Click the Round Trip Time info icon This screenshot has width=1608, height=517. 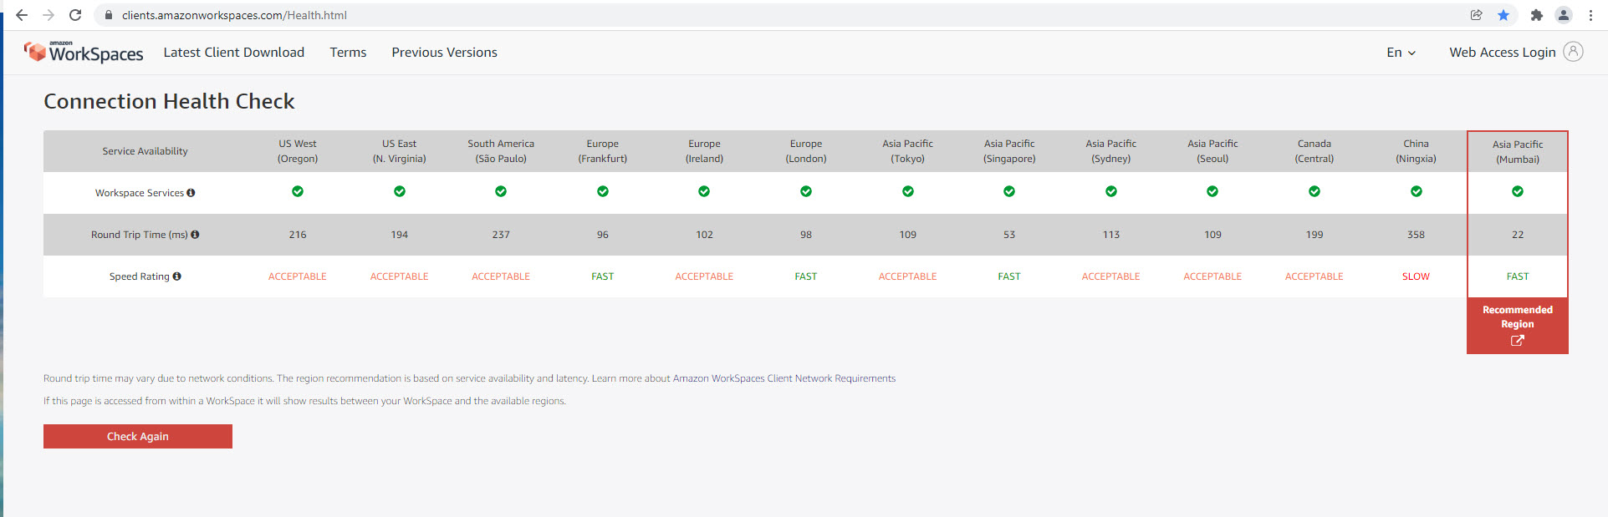tap(195, 235)
